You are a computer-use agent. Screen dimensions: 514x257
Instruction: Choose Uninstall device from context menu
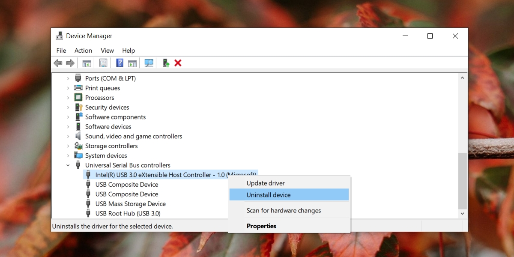coord(289,195)
